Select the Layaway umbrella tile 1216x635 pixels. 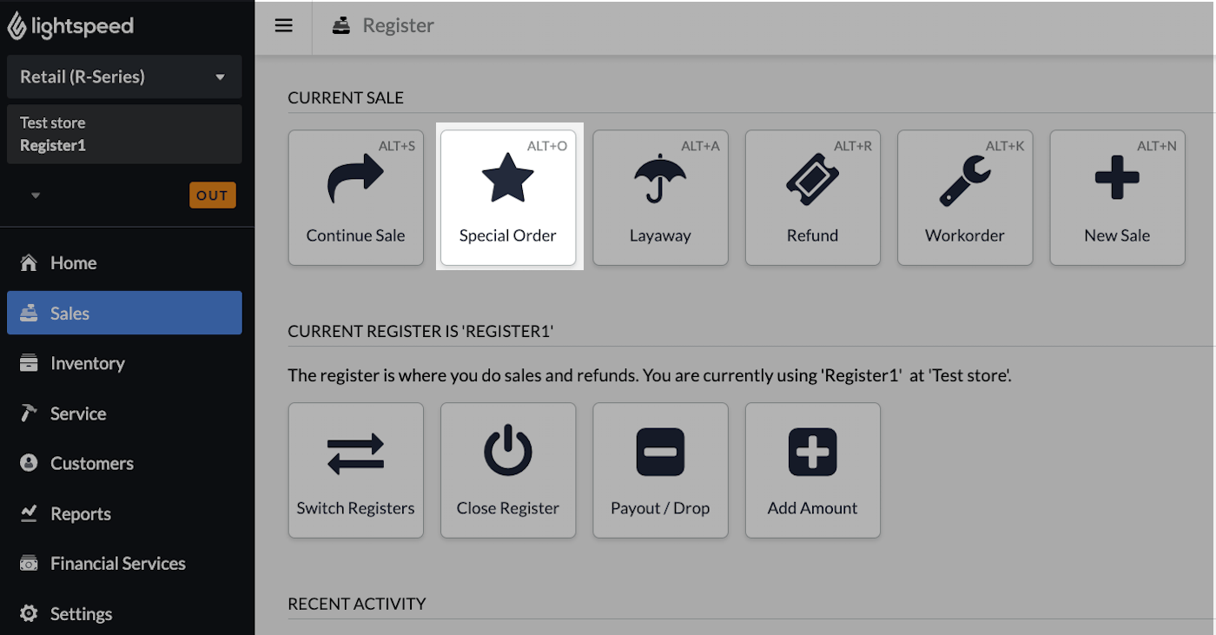pos(660,198)
